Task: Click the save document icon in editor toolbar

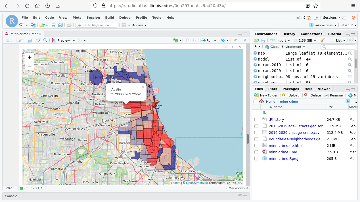Action: [30, 40]
